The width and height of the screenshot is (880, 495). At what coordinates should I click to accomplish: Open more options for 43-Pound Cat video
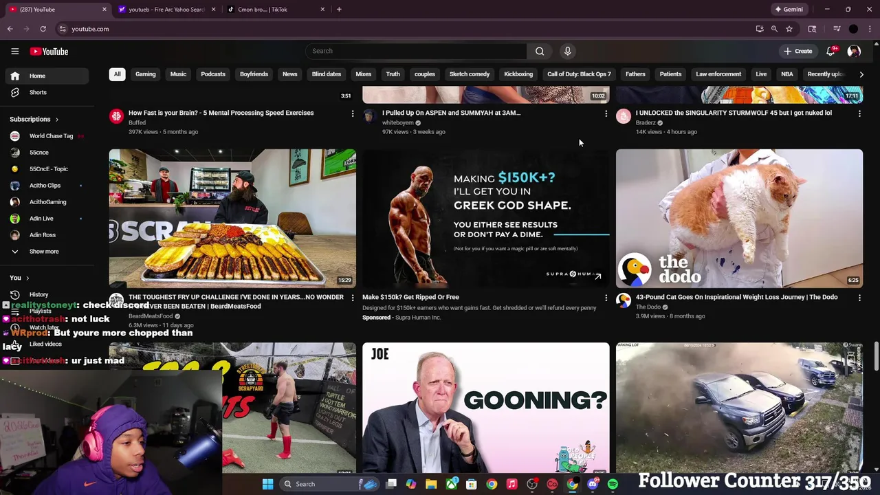[x=859, y=298]
